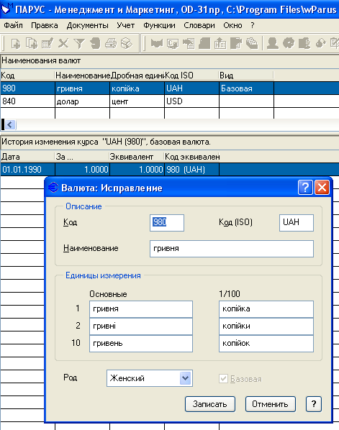Click the USD cell in currency table
Image resolution: width=339 pixels, height=430 pixels.
click(x=191, y=101)
